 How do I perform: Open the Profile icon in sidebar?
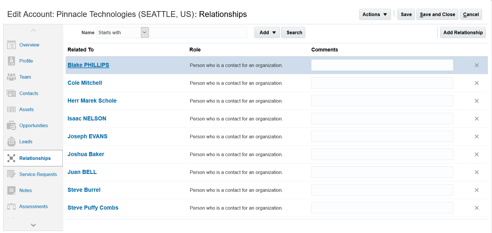coord(11,61)
